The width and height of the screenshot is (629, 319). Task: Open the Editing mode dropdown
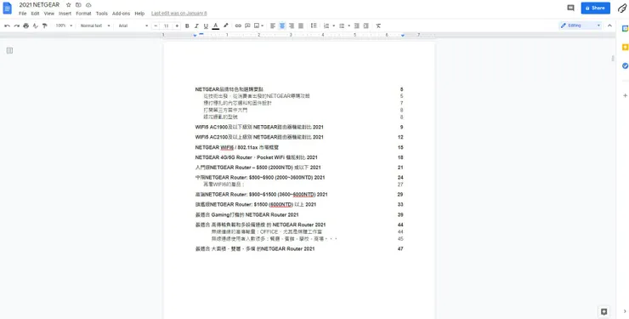pos(581,26)
